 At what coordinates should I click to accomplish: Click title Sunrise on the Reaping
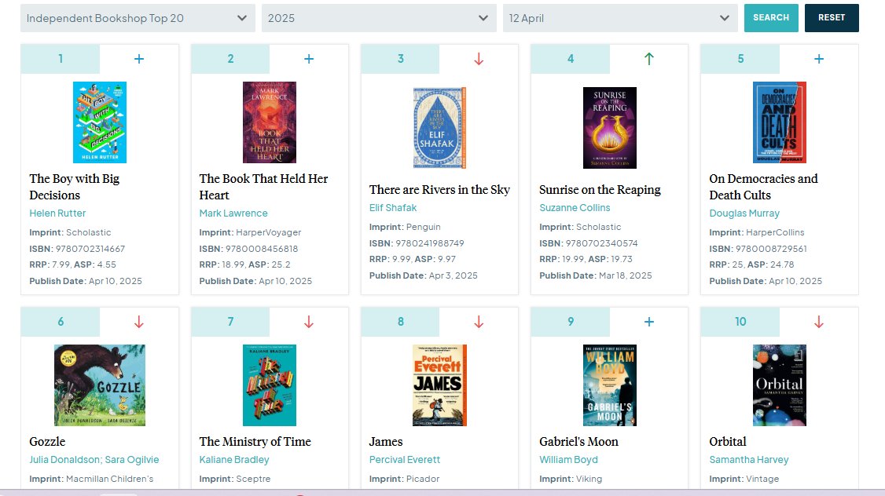pos(600,189)
